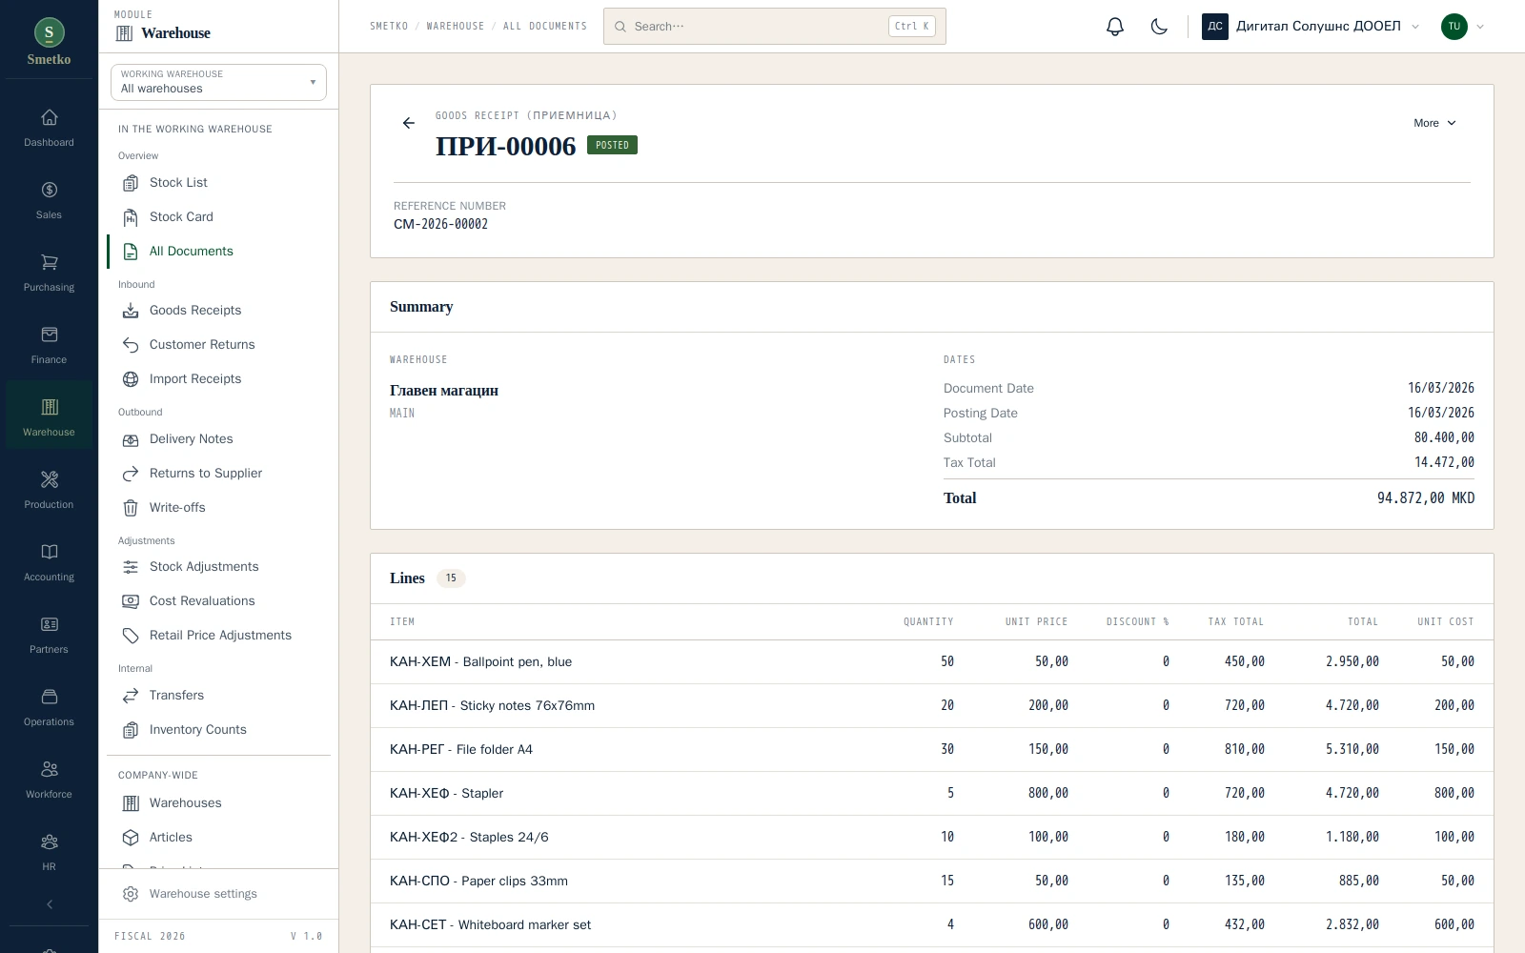The height and width of the screenshot is (953, 1525).
Task: Select the КАН-ХЕФ - Stapler line
Action: click(x=931, y=793)
